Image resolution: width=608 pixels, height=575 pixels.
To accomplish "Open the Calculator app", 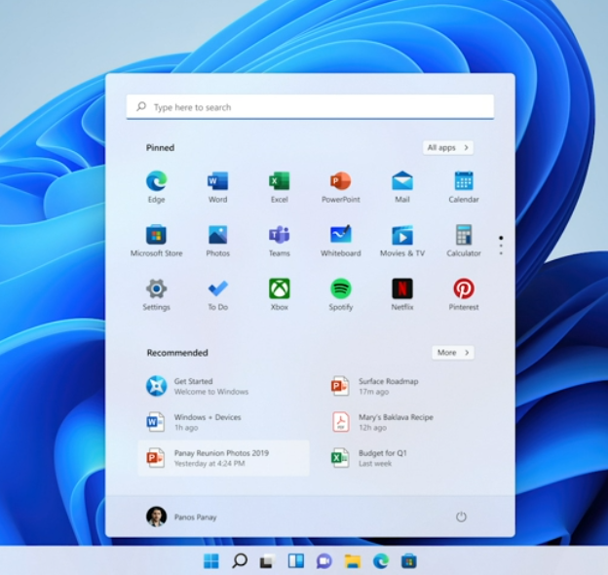I will pyautogui.click(x=464, y=241).
